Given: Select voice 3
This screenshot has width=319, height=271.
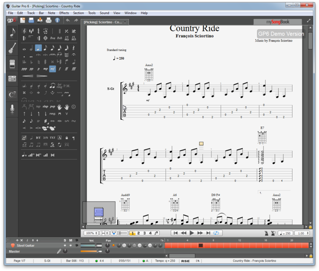Looking at the screenshot, I should pos(144,233).
